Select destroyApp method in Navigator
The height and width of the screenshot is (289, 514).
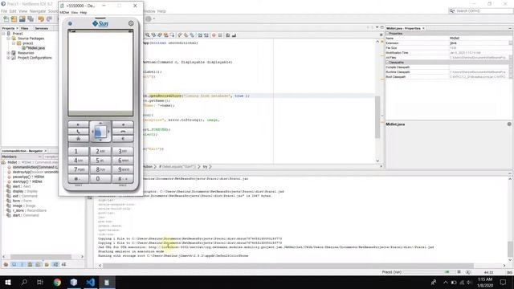35,172
